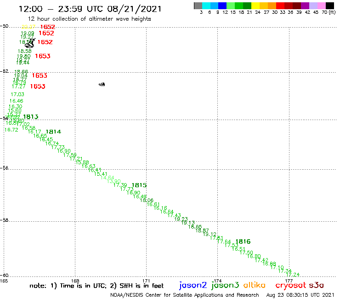Click the 15.88 wave height value
Screen dimensions: 340x299
[82, 162]
